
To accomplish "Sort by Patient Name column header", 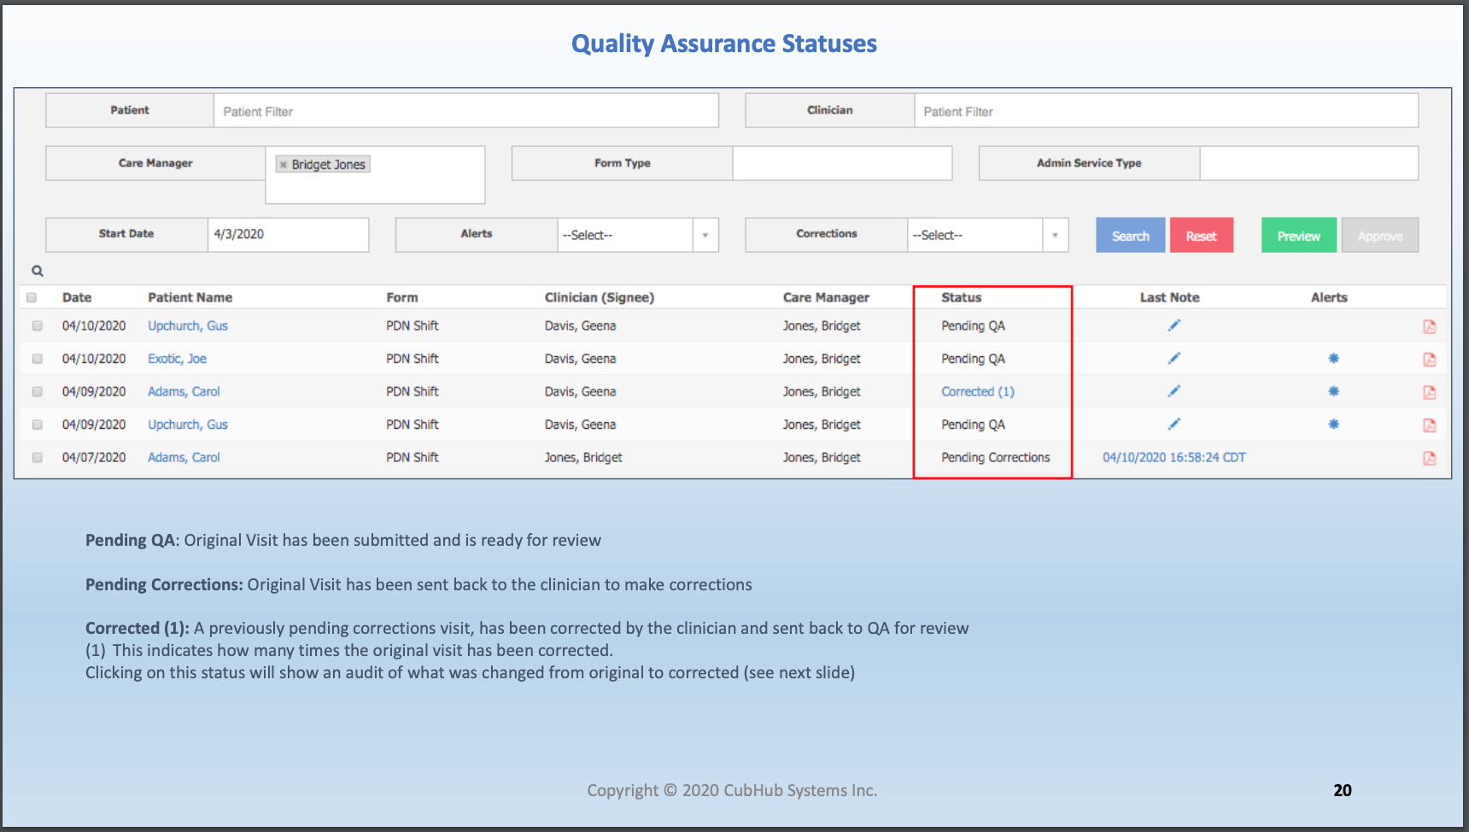I will click(190, 297).
